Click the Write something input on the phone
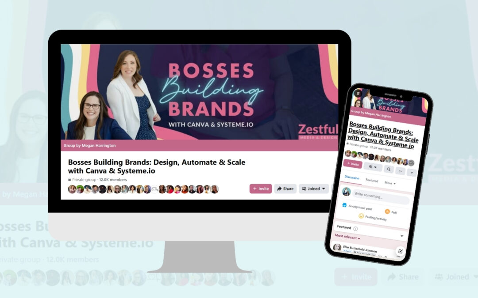The width and height of the screenshot is (478, 298). click(381, 196)
